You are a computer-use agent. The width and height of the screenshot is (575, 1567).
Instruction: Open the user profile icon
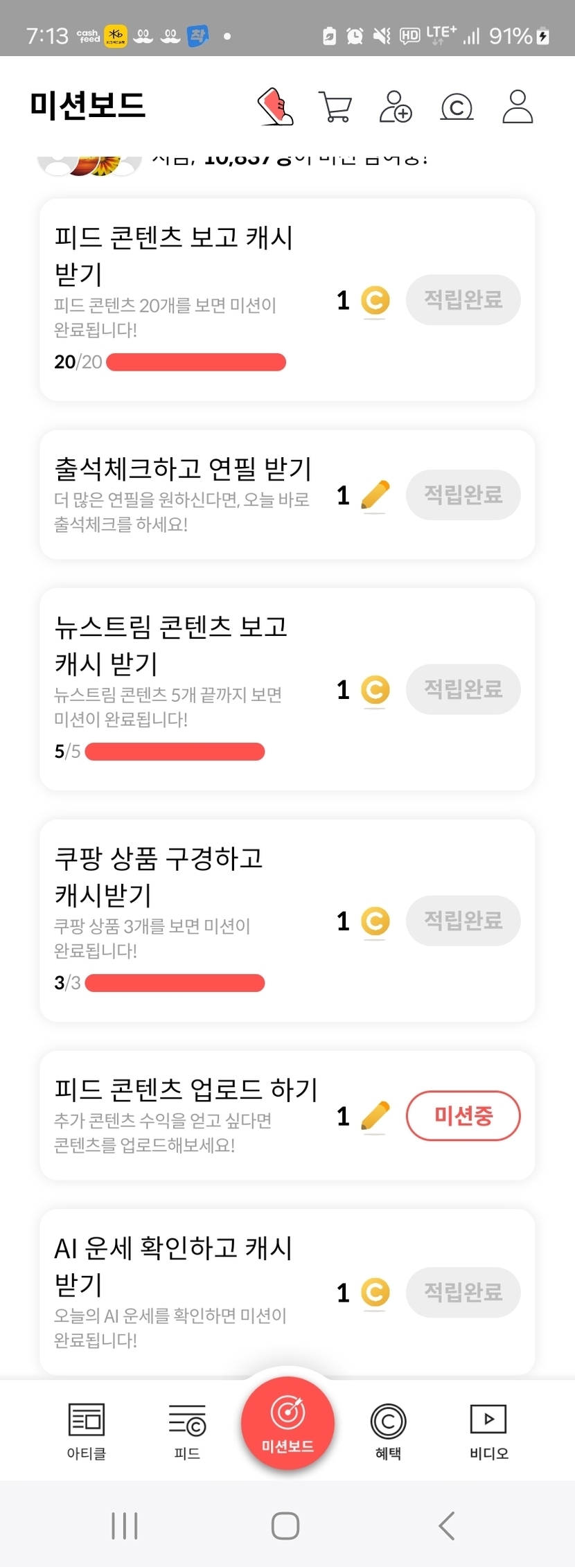tap(517, 107)
